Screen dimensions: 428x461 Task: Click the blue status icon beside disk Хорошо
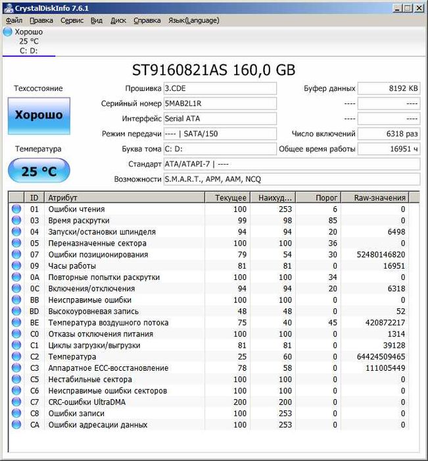[8, 32]
